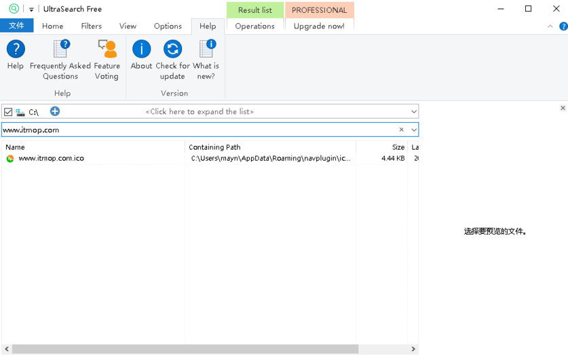Clear the search field with the X
Image resolution: width=568 pixels, height=356 pixels.
401,130
